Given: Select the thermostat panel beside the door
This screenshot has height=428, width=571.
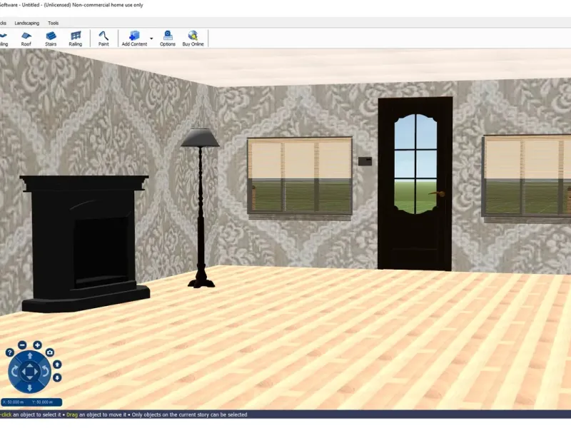Looking at the screenshot, I should [x=365, y=161].
